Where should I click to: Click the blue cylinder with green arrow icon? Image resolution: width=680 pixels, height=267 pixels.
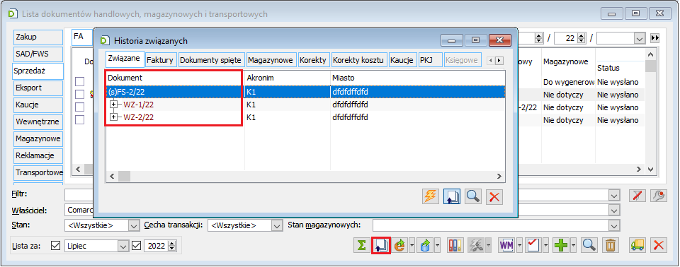426,245
